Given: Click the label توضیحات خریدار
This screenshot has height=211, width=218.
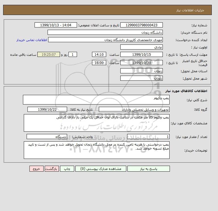Looking at the screenshot, I should click(x=196, y=150).
